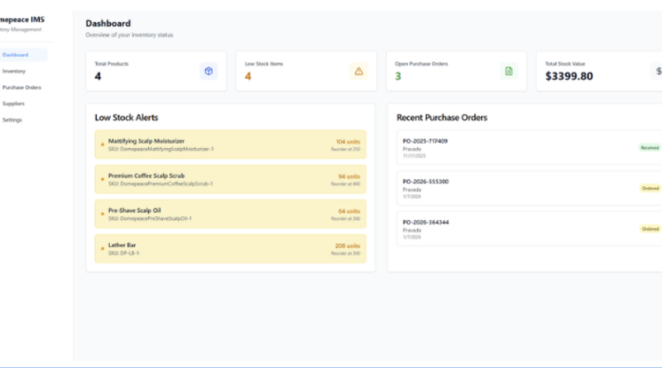662x368 pixels.
Task: Open Purchase Orders in the sidebar
Action: [x=22, y=88]
